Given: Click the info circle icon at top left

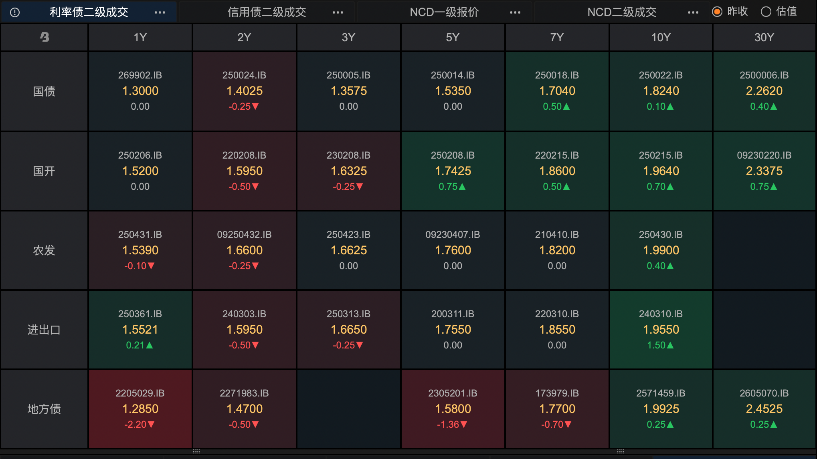Looking at the screenshot, I should 15,12.
